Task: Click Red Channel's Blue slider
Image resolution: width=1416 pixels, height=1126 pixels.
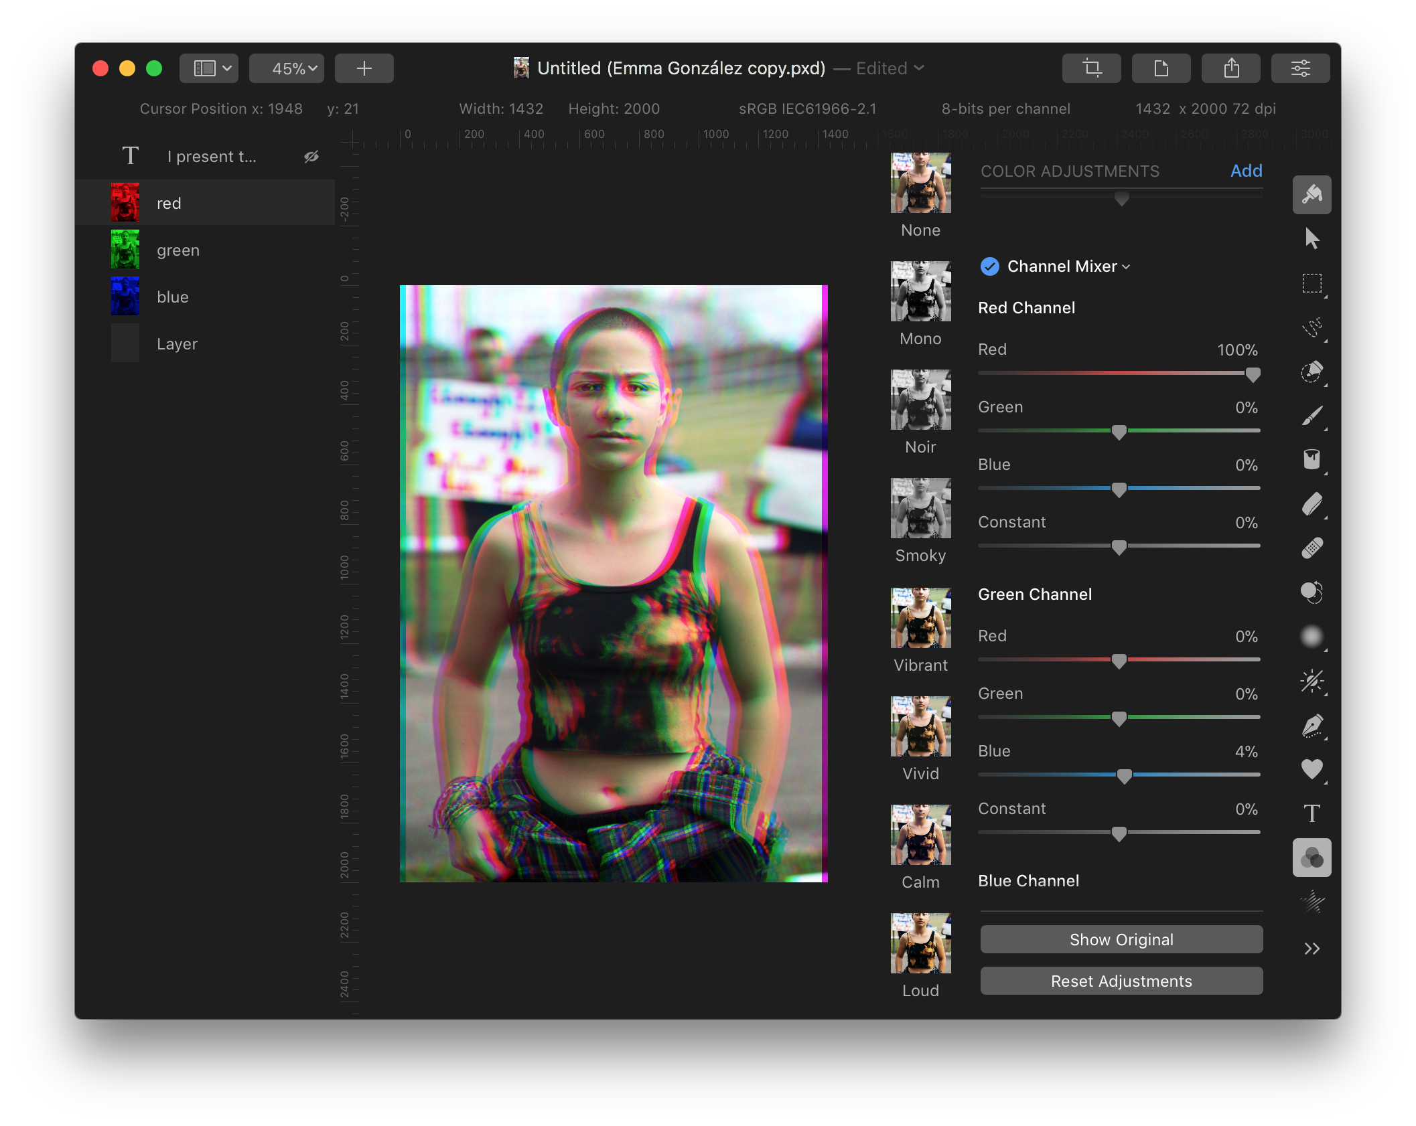Action: point(1119,489)
